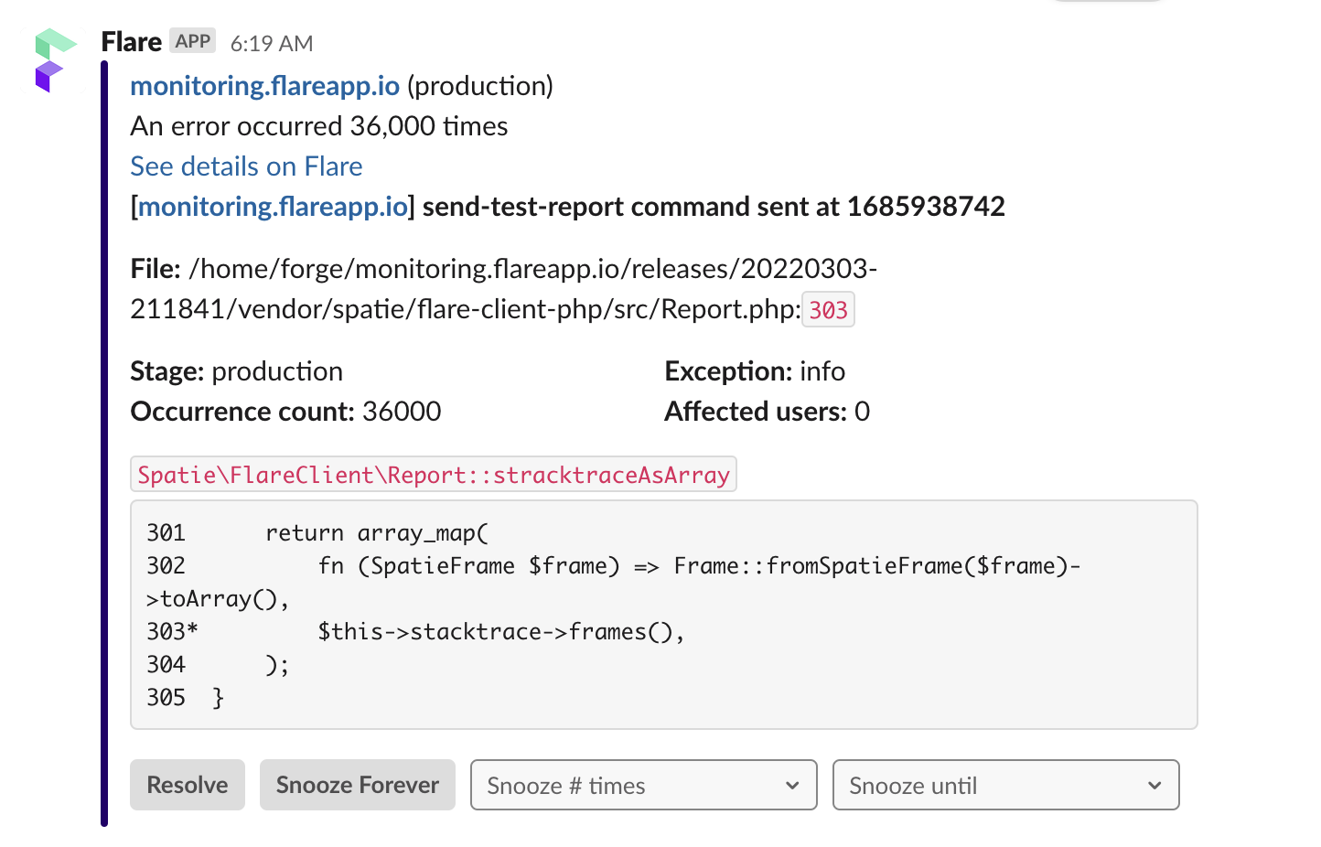Click the Flare sender name

pyautogui.click(x=131, y=40)
